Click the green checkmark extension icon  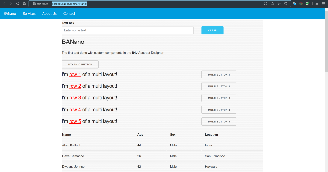pyautogui.click(x=308, y=4)
